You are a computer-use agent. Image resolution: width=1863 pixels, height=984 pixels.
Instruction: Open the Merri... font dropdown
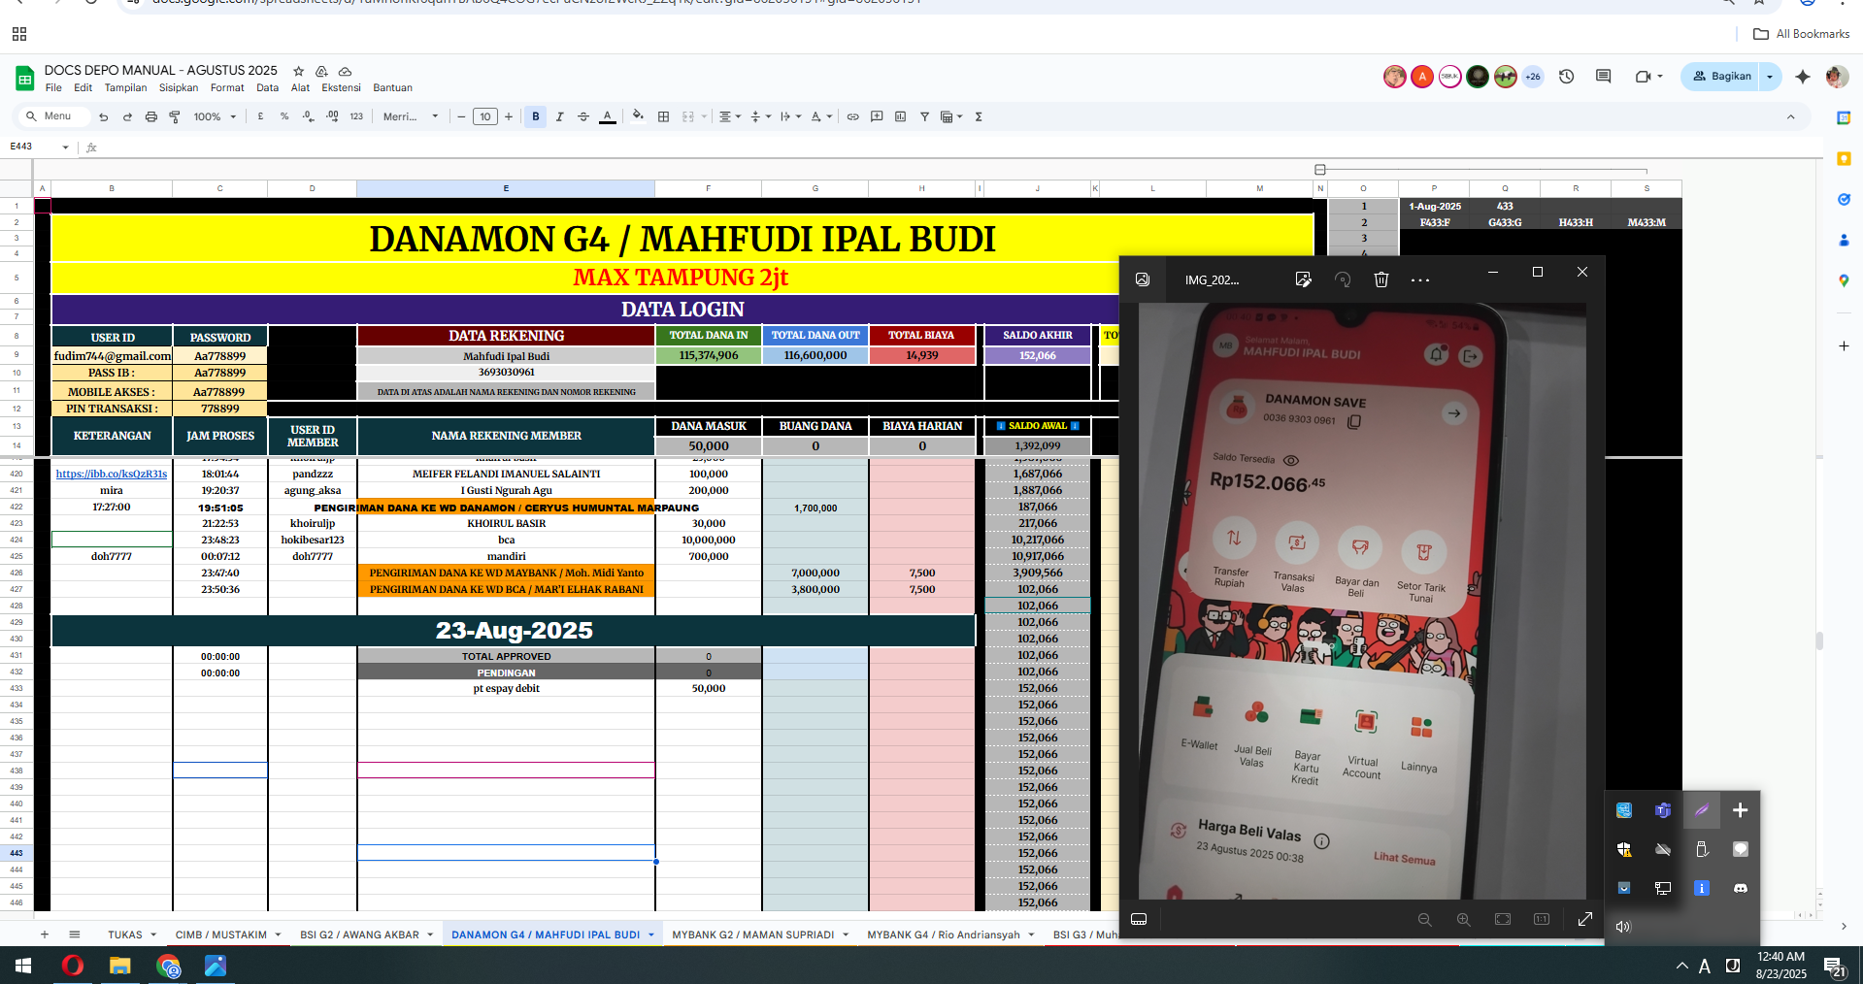pos(411,116)
